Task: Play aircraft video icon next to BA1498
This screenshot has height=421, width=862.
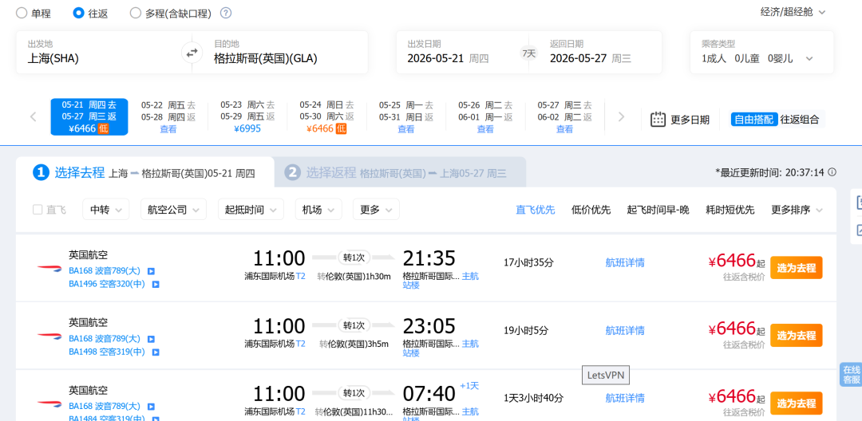Action: 156,352
